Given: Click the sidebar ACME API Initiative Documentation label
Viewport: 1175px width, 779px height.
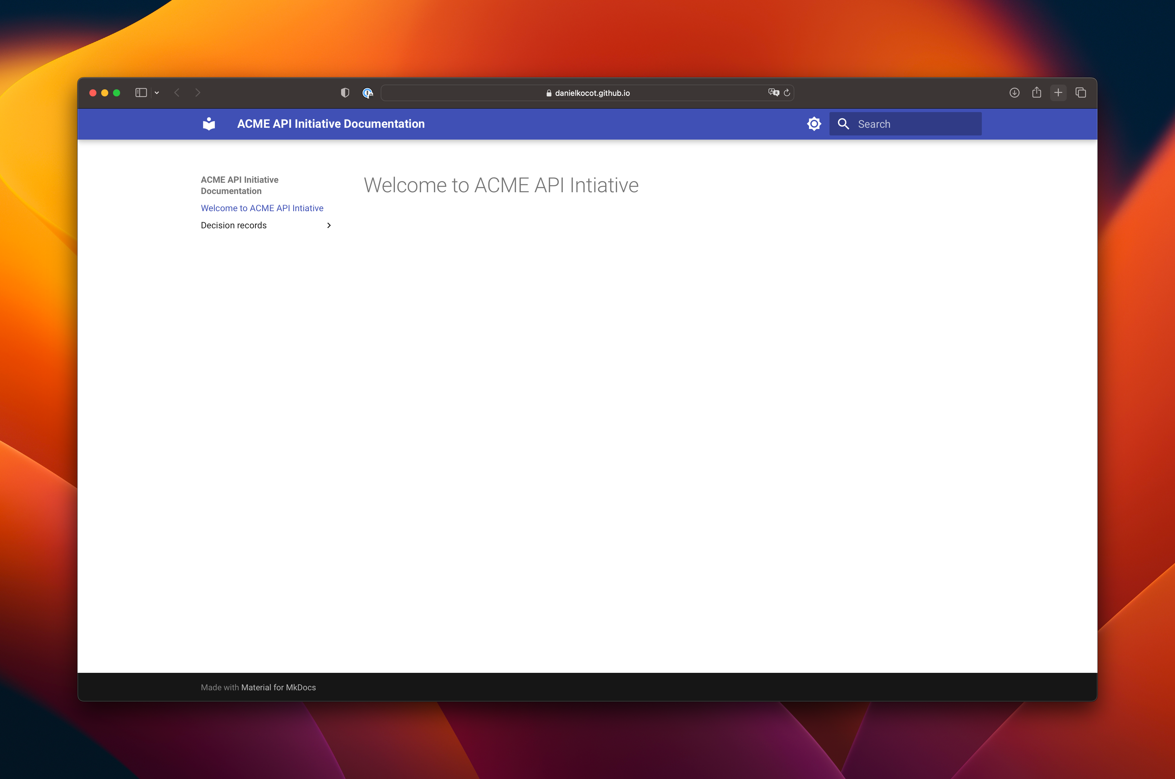Looking at the screenshot, I should (240, 185).
